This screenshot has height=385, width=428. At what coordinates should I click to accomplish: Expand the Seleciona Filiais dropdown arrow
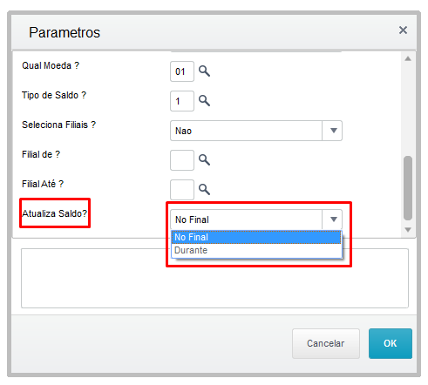(333, 131)
